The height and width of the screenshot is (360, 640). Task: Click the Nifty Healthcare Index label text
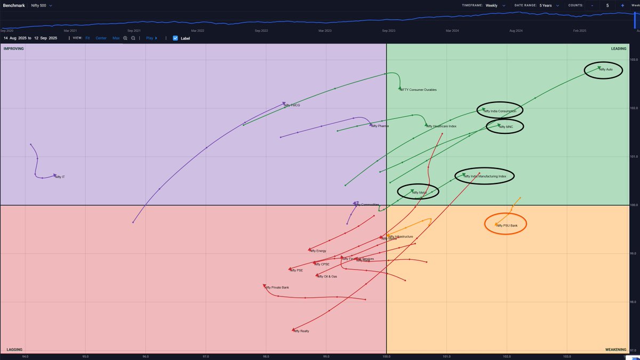442,126
